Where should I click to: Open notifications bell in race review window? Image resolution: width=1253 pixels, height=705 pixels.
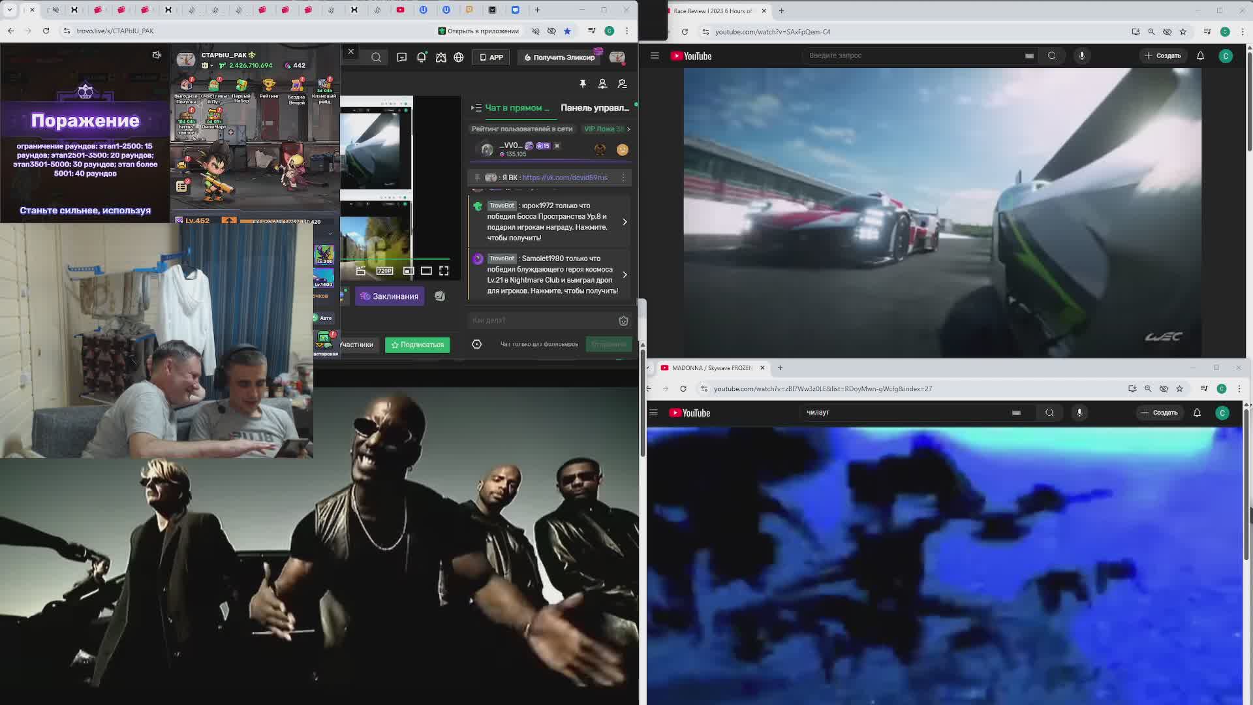pos(1200,56)
